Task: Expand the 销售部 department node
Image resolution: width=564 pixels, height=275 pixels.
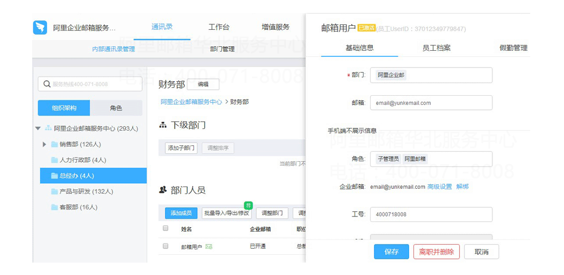Action: click(45, 144)
